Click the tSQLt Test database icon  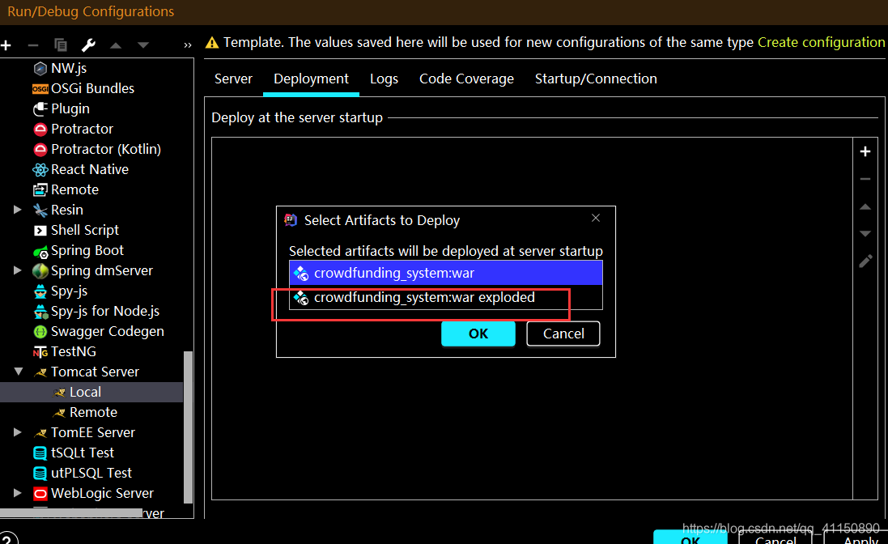point(40,453)
